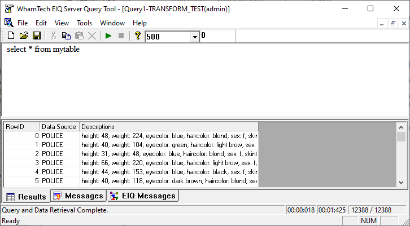Click description starting 'height: 44, weight: 153'
Screen dimensions: 410x226
[x=169, y=172]
